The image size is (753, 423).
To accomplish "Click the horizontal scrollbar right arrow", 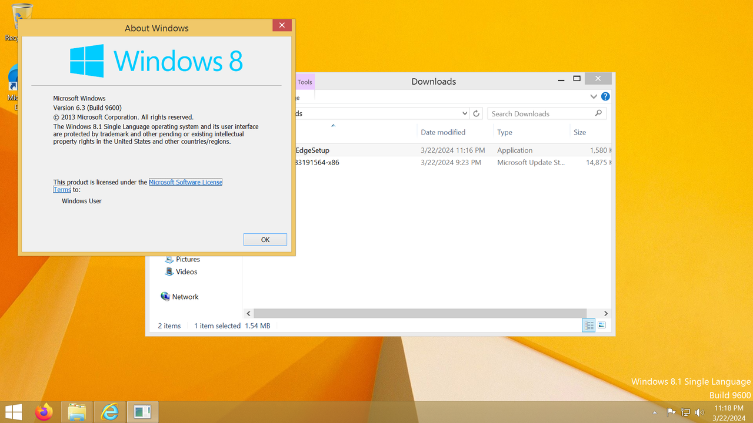I will click(606, 313).
